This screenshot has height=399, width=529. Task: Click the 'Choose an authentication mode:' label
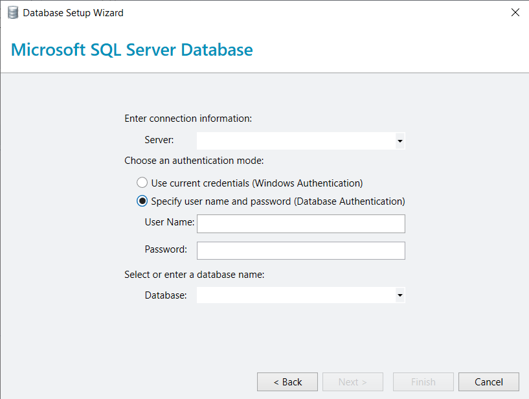click(194, 161)
